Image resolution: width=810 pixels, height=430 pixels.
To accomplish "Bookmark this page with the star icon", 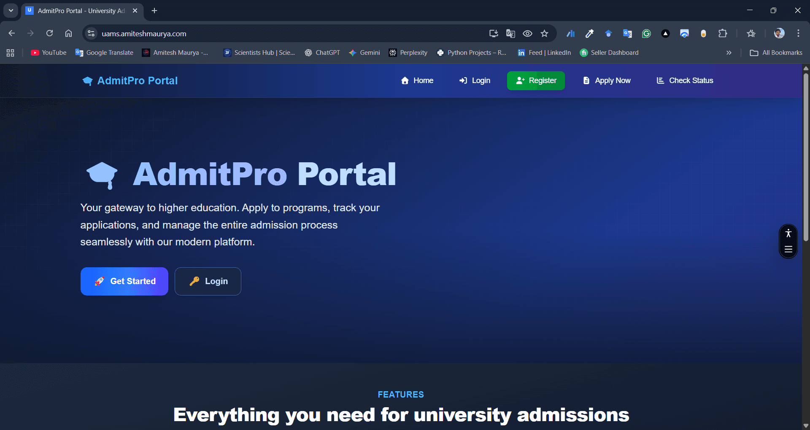I will coord(544,33).
